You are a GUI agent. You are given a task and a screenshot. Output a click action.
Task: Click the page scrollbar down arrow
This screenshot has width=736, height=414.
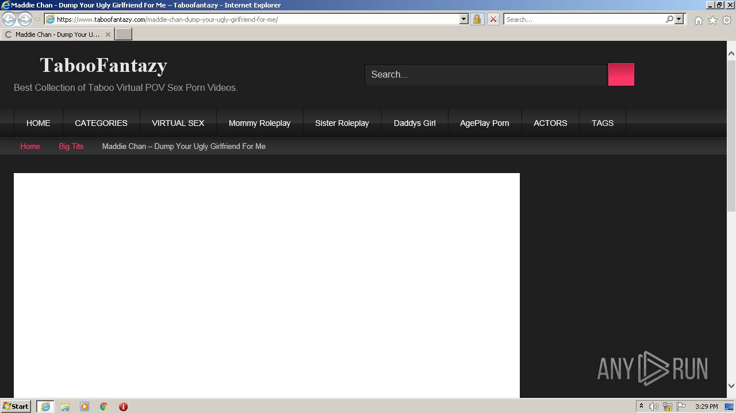(x=731, y=386)
